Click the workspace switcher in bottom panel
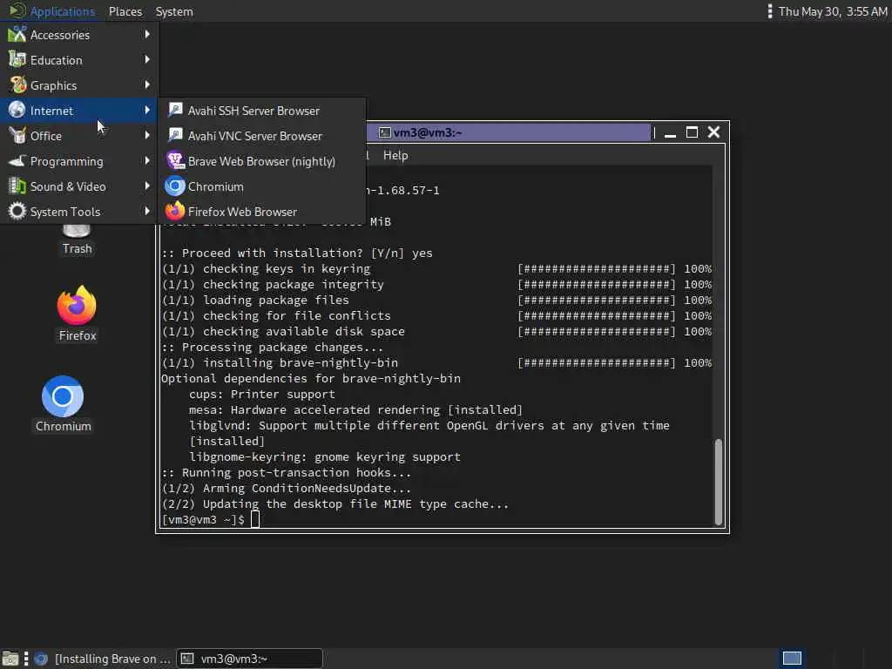This screenshot has height=669, width=892. tap(792, 659)
